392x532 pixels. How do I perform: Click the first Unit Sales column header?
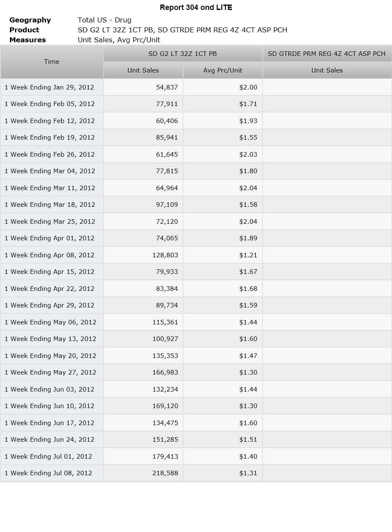(x=143, y=70)
